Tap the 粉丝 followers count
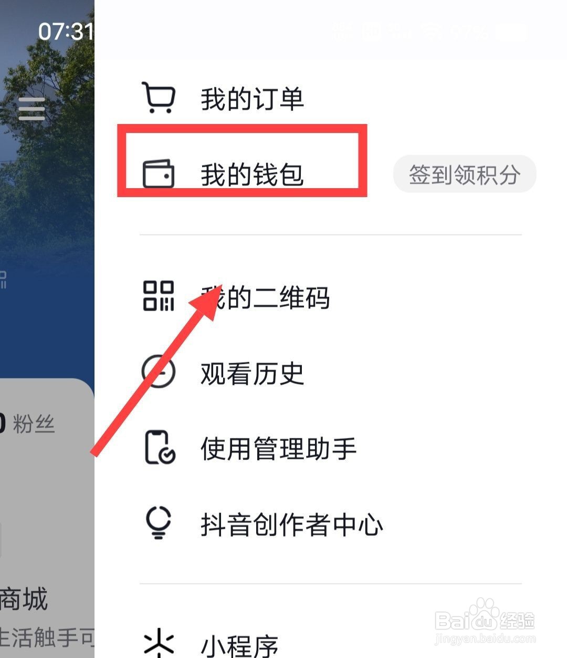 pos(27,424)
